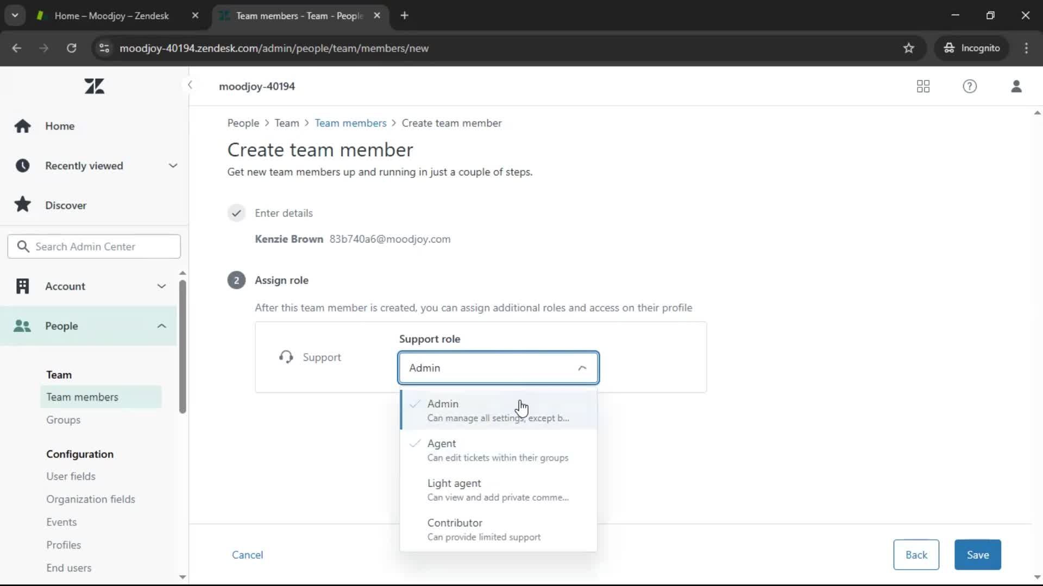Click the Cancel link

click(x=247, y=555)
